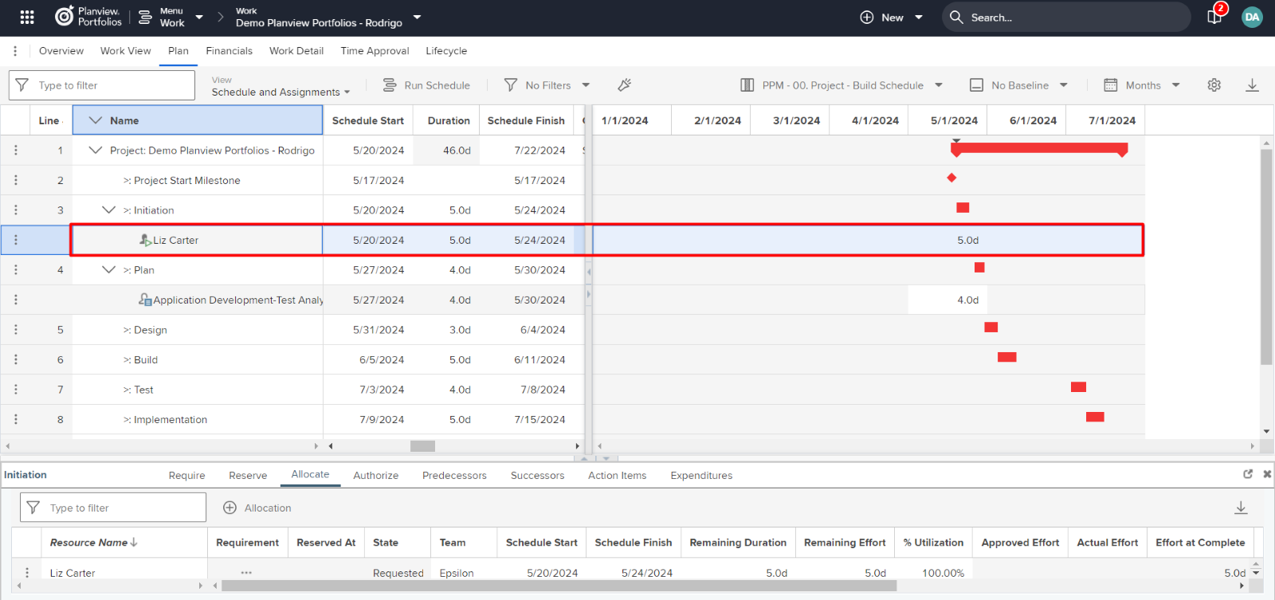Open row actions menu for Project Start Milestone
The height and width of the screenshot is (600, 1275).
pyautogui.click(x=15, y=180)
